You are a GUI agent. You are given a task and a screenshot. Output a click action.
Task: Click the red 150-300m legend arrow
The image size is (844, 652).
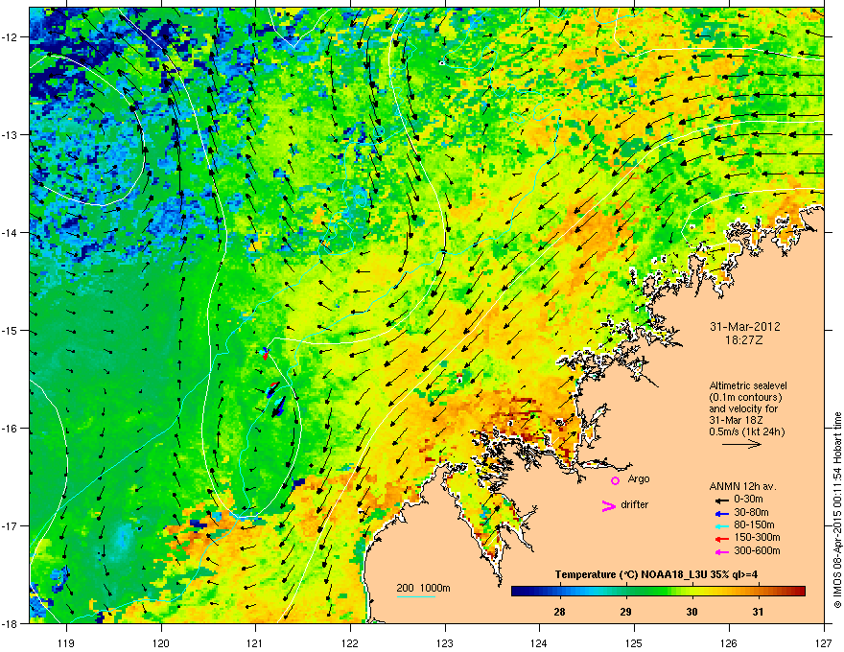(x=721, y=539)
